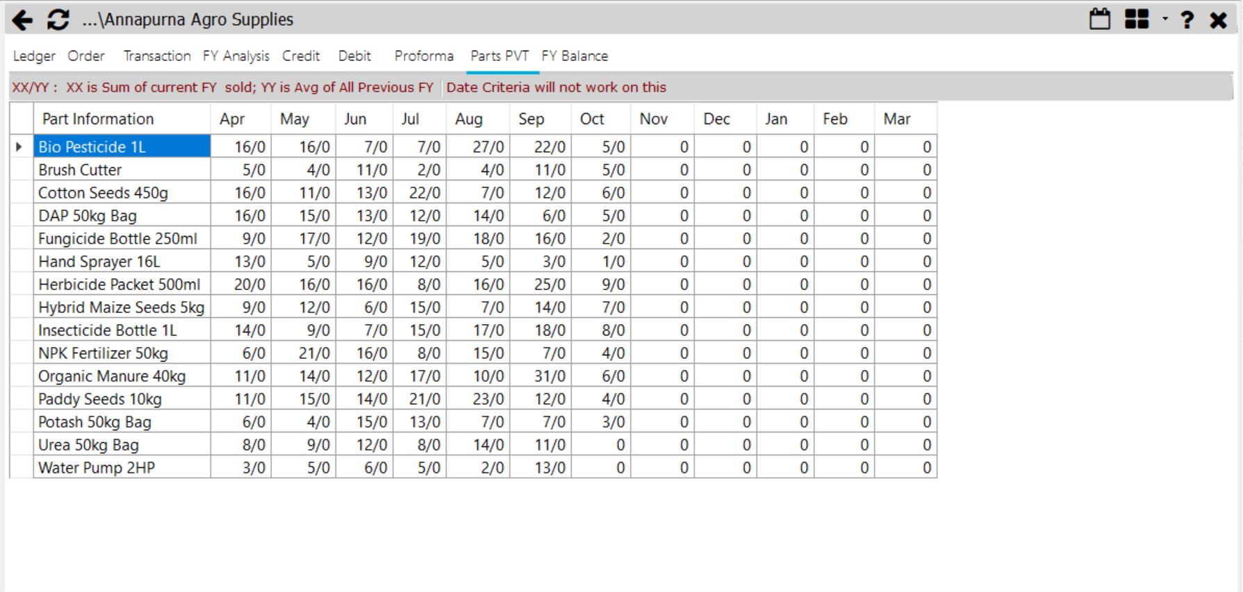The image size is (1243, 592).
Task: Select the FY Balance tab
Action: tap(575, 56)
